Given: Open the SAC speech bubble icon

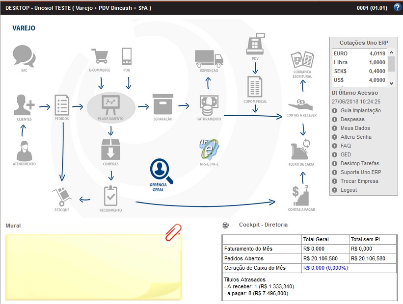Looking at the screenshot, I should click(24, 56).
